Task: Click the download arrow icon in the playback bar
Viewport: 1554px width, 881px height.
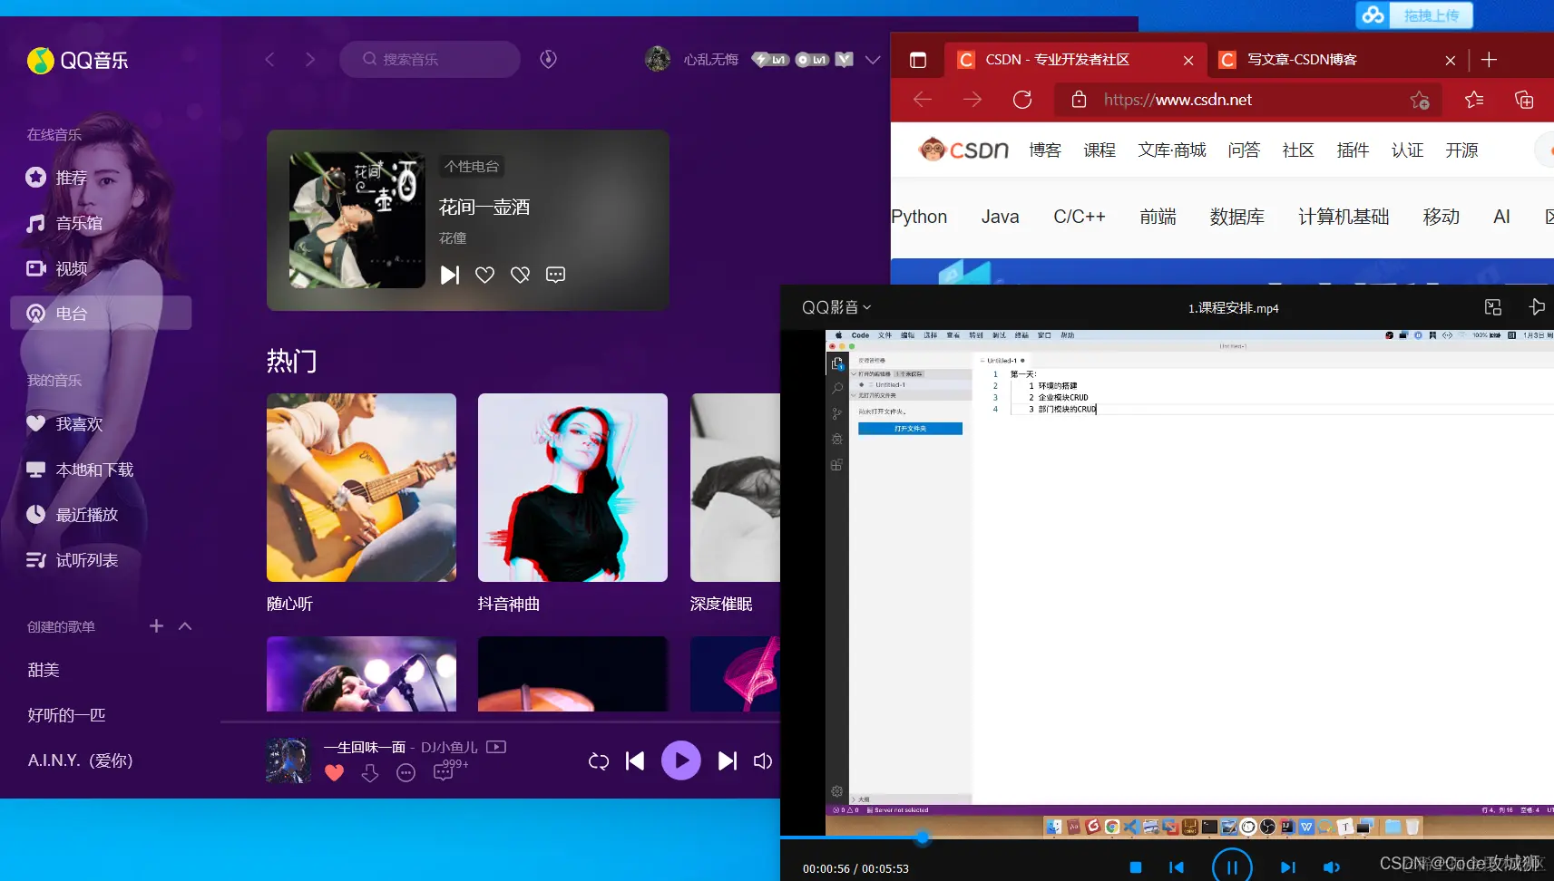Action: (x=369, y=772)
